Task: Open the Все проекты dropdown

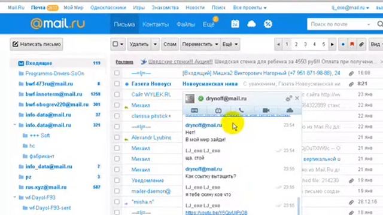Action: pos(250,8)
